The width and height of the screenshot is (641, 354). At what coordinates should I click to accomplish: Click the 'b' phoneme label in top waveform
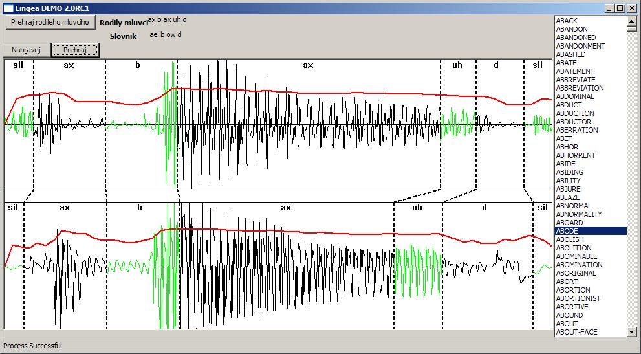[x=137, y=65]
